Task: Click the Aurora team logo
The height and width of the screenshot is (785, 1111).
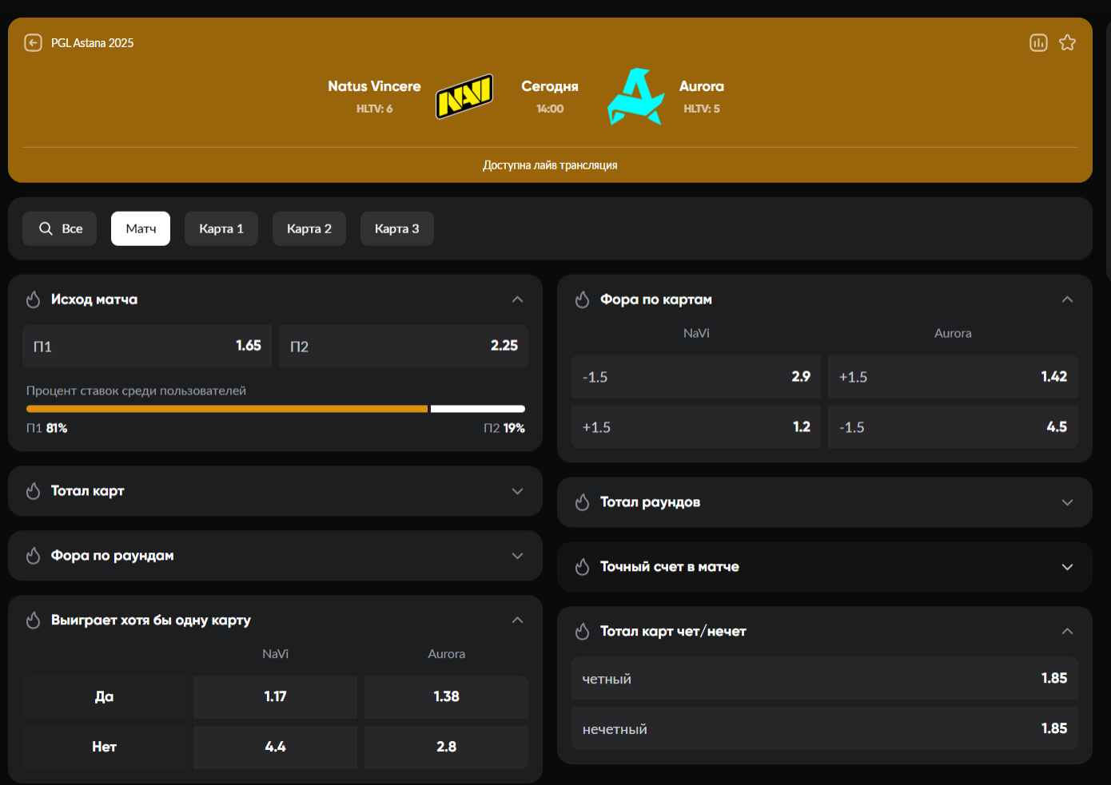Action: pos(636,97)
